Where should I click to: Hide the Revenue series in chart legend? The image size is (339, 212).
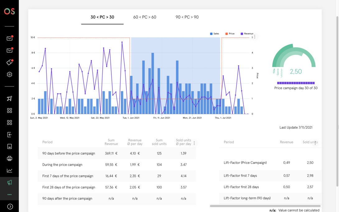pyautogui.click(x=247, y=34)
